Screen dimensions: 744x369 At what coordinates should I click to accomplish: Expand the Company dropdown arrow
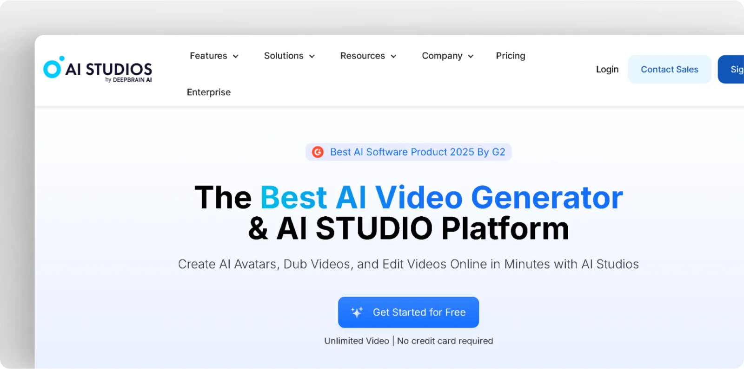point(471,56)
